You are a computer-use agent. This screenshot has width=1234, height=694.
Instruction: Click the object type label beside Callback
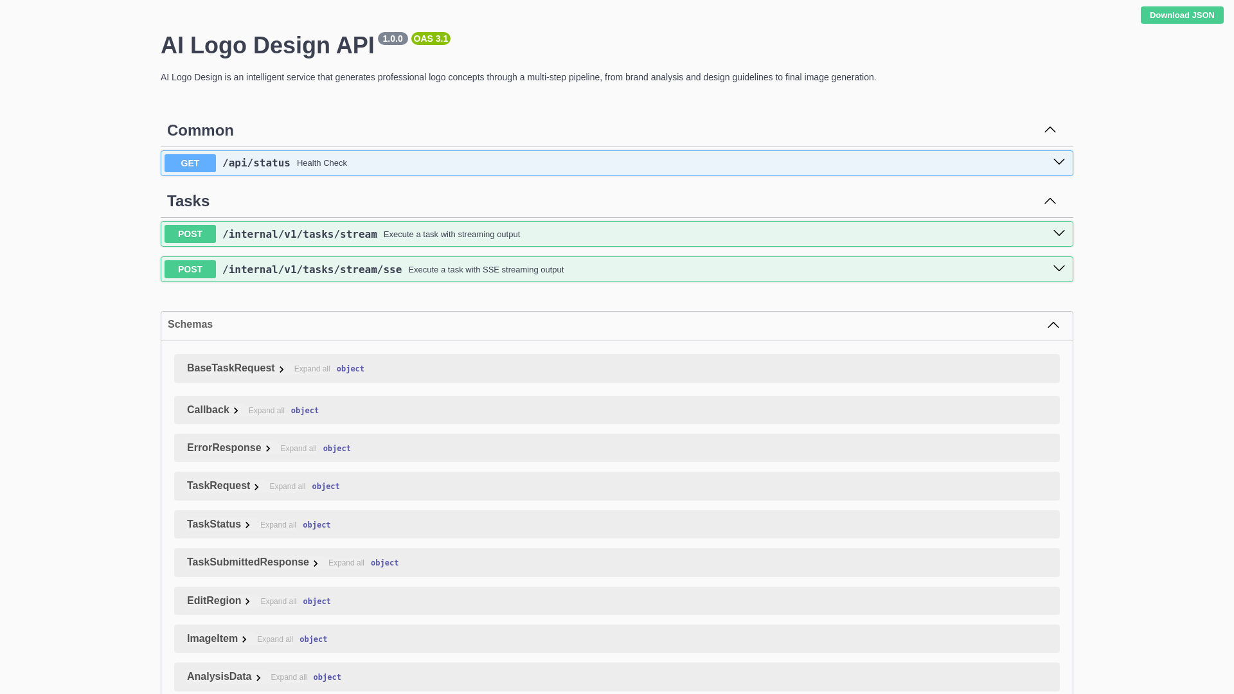click(305, 411)
